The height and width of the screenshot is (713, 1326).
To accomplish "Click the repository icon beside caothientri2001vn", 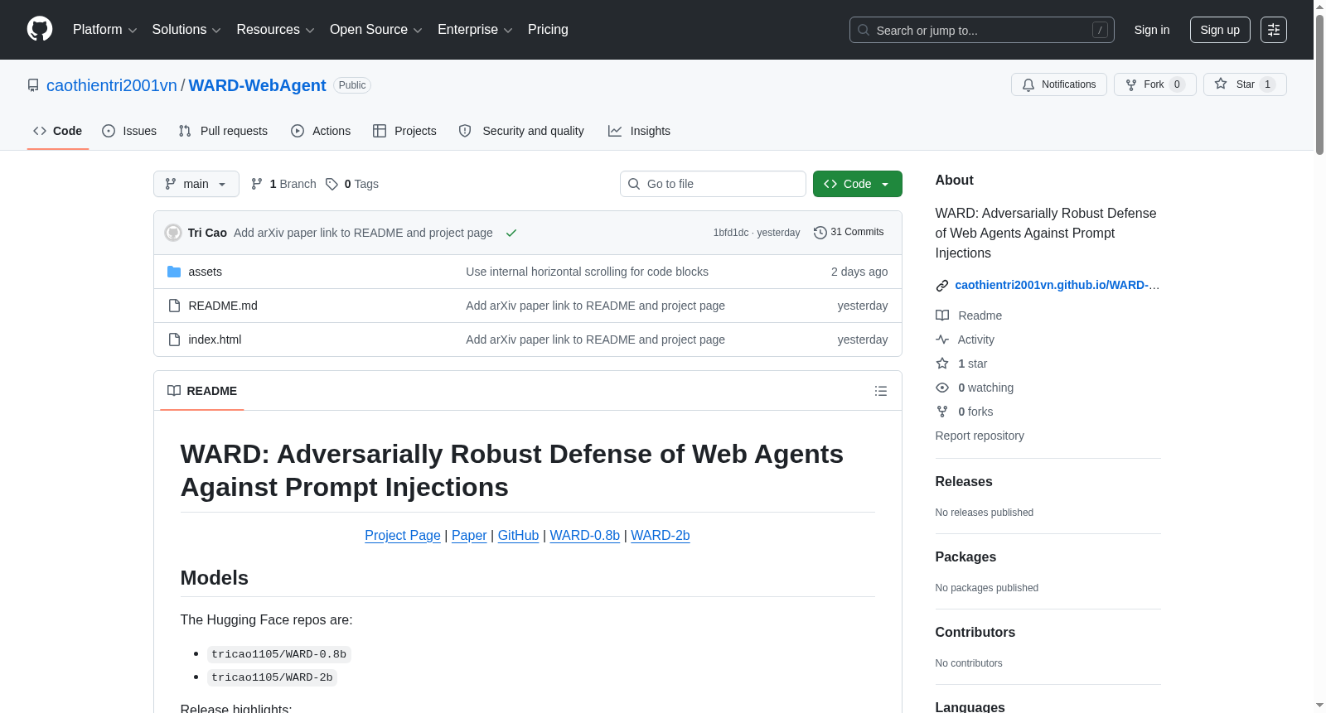I will [33, 85].
